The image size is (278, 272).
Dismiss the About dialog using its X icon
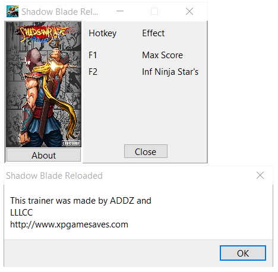pos(260,175)
